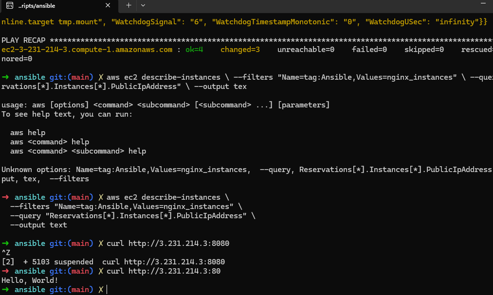Place the cursor at the active prompt line

click(109, 289)
